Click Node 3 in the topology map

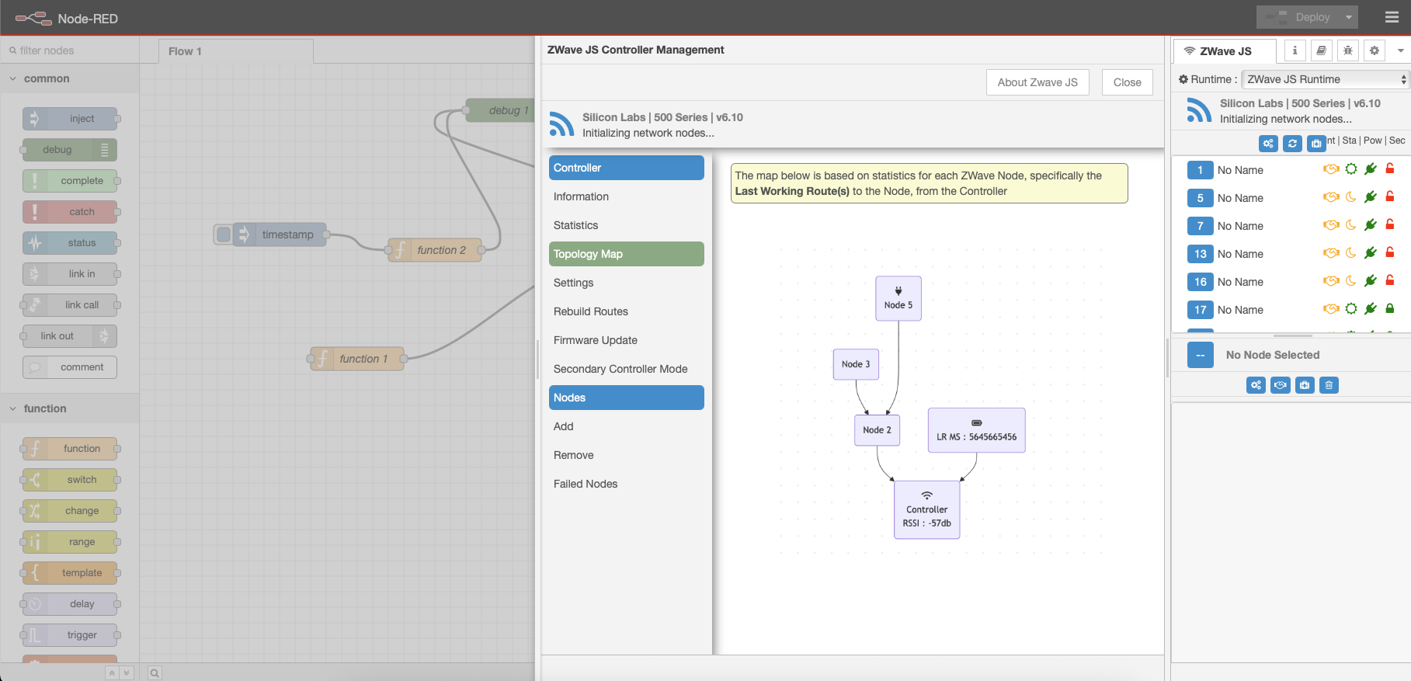tap(856, 364)
